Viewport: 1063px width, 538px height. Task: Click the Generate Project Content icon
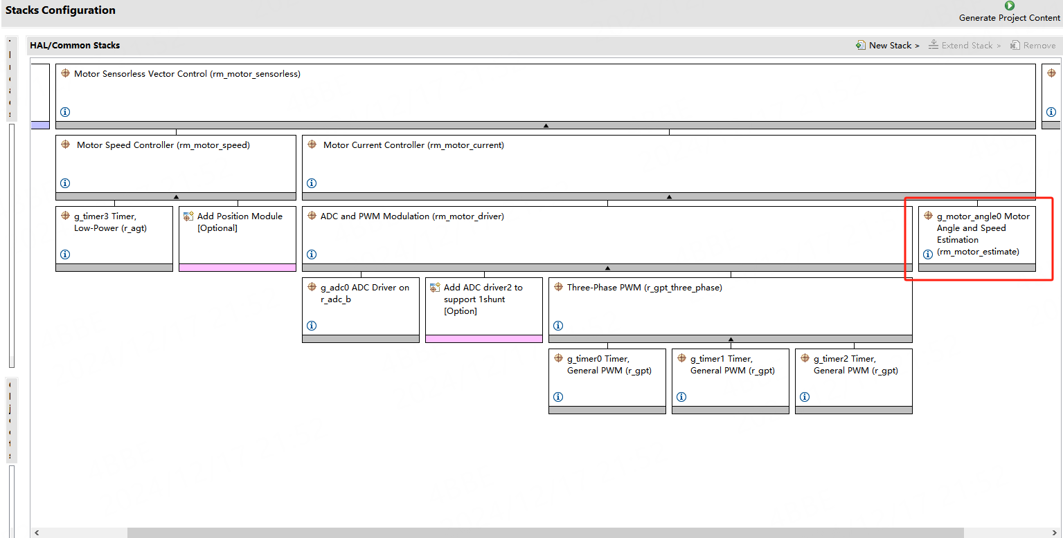1009,6
